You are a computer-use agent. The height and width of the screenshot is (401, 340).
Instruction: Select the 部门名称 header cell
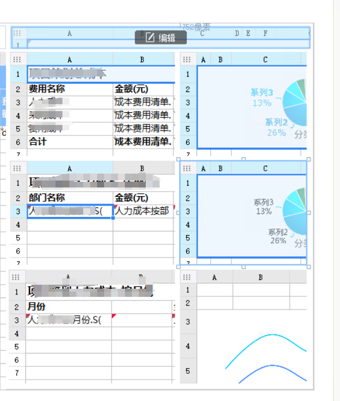[x=70, y=198]
